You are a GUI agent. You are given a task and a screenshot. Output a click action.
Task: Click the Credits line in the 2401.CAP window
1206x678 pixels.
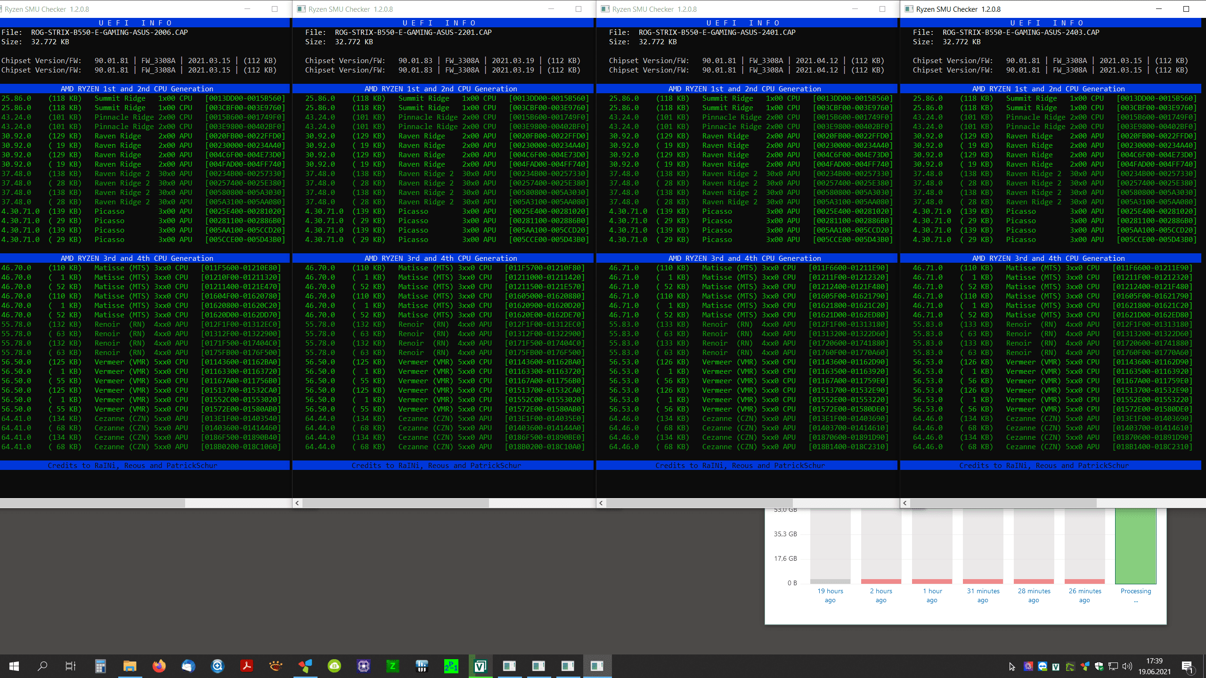740,465
